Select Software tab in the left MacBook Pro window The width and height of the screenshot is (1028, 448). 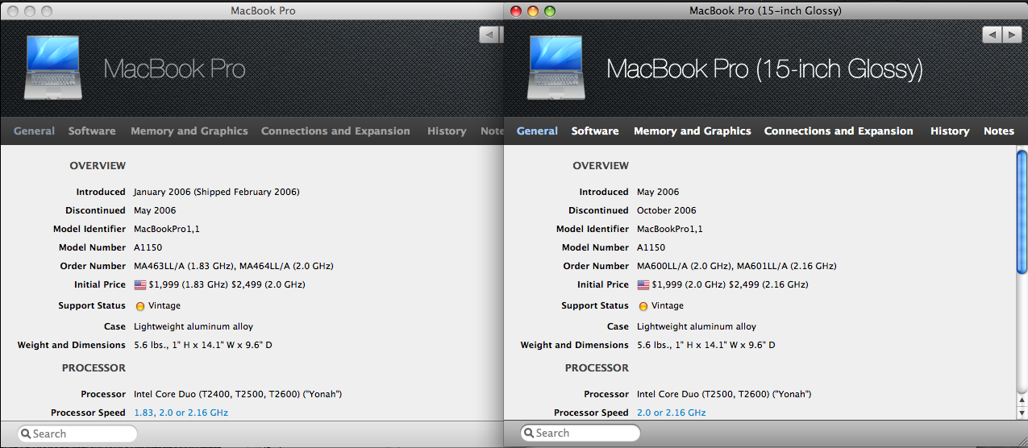point(92,131)
